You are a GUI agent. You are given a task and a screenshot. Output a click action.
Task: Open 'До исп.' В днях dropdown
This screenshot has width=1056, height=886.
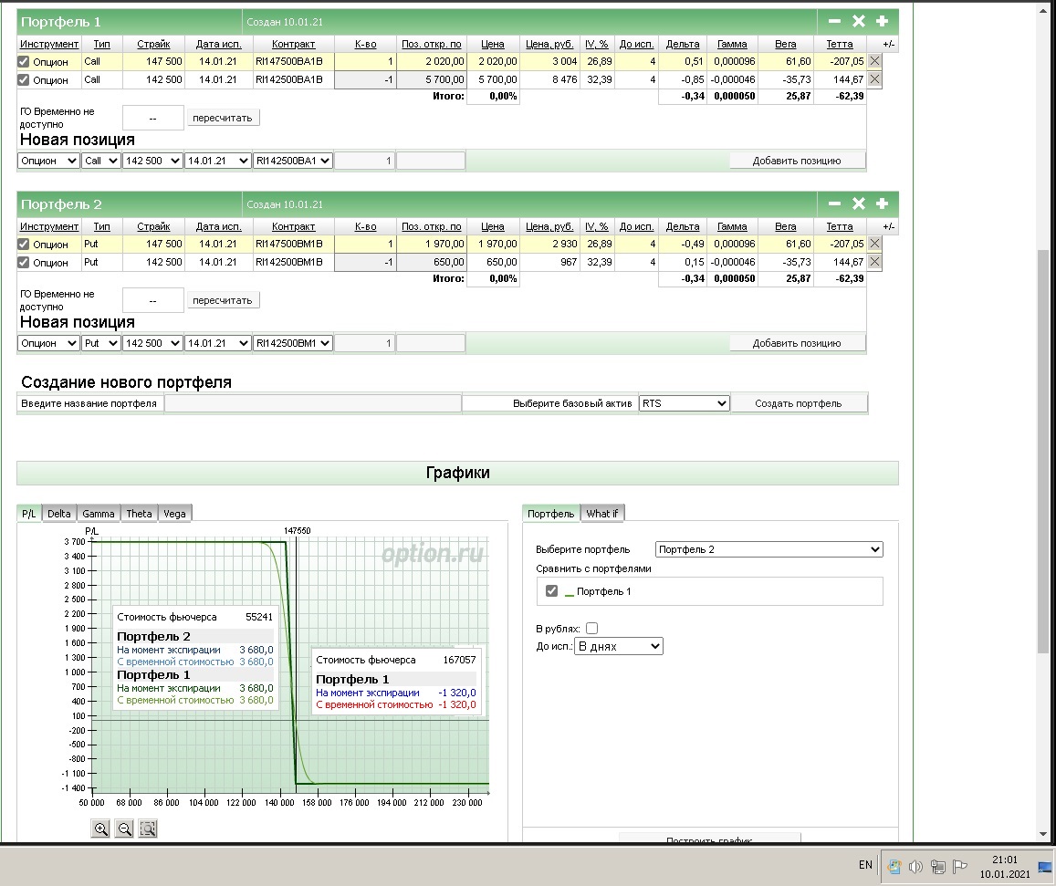click(618, 646)
